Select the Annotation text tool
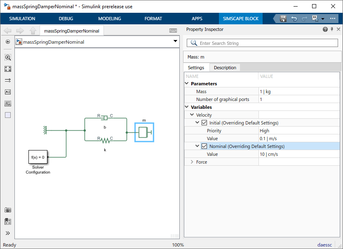Image resolution: width=343 pixels, height=249 pixels. tap(8, 92)
